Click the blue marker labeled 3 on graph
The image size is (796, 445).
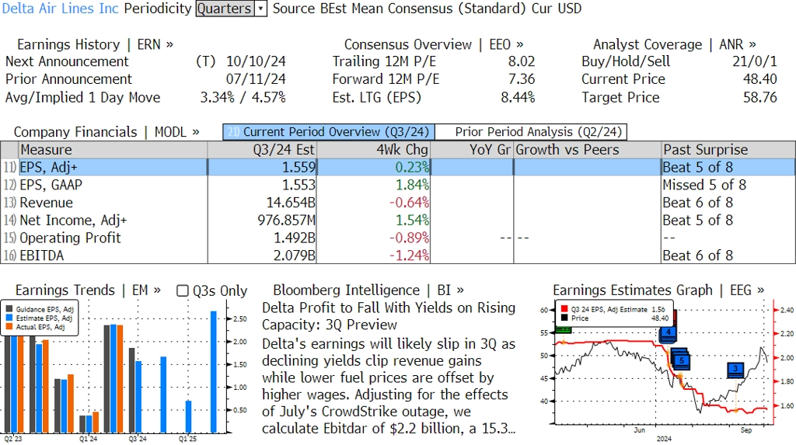[x=735, y=370]
